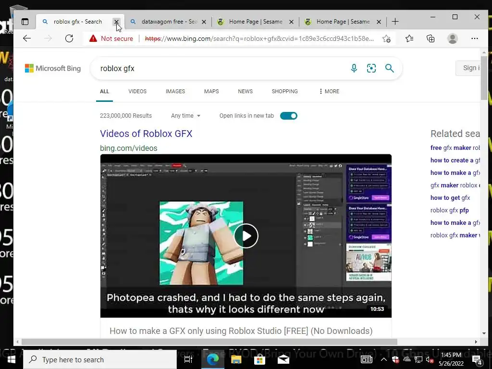Open News and interests taskbar icon
492x369 pixels.
[366, 359]
